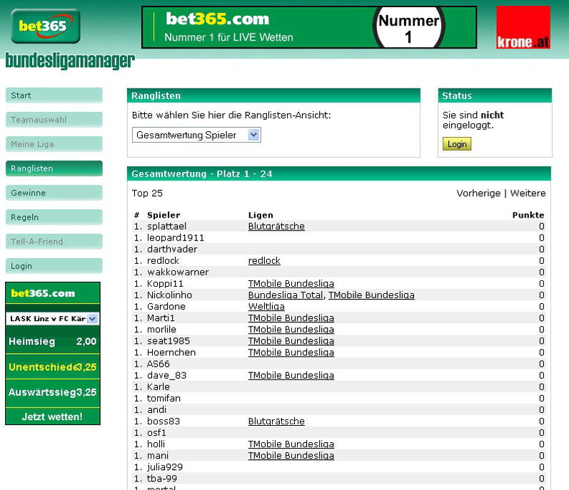Screen dimensions: 569x490
Task: Click player name Karle
Action: point(158,387)
